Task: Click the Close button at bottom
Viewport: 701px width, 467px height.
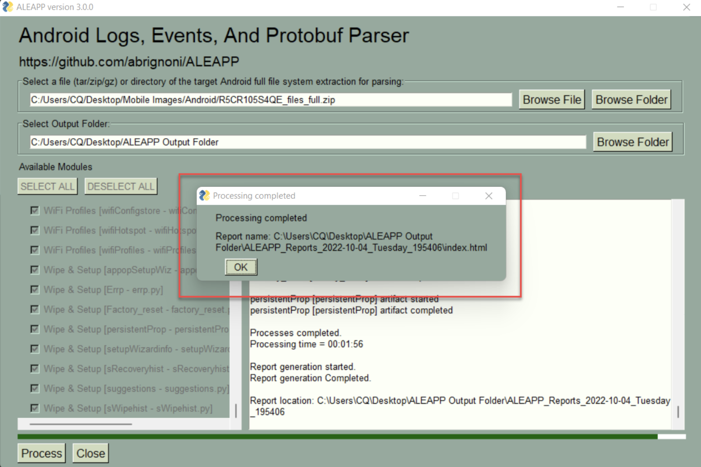Action: tap(91, 453)
